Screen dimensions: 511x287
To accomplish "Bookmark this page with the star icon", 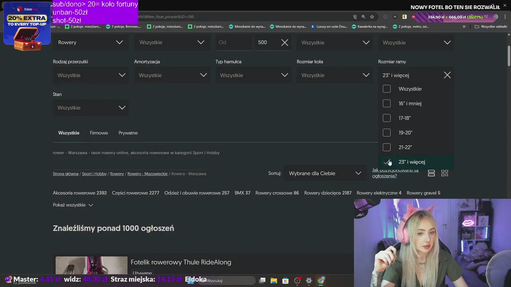I will click(372, 17).
